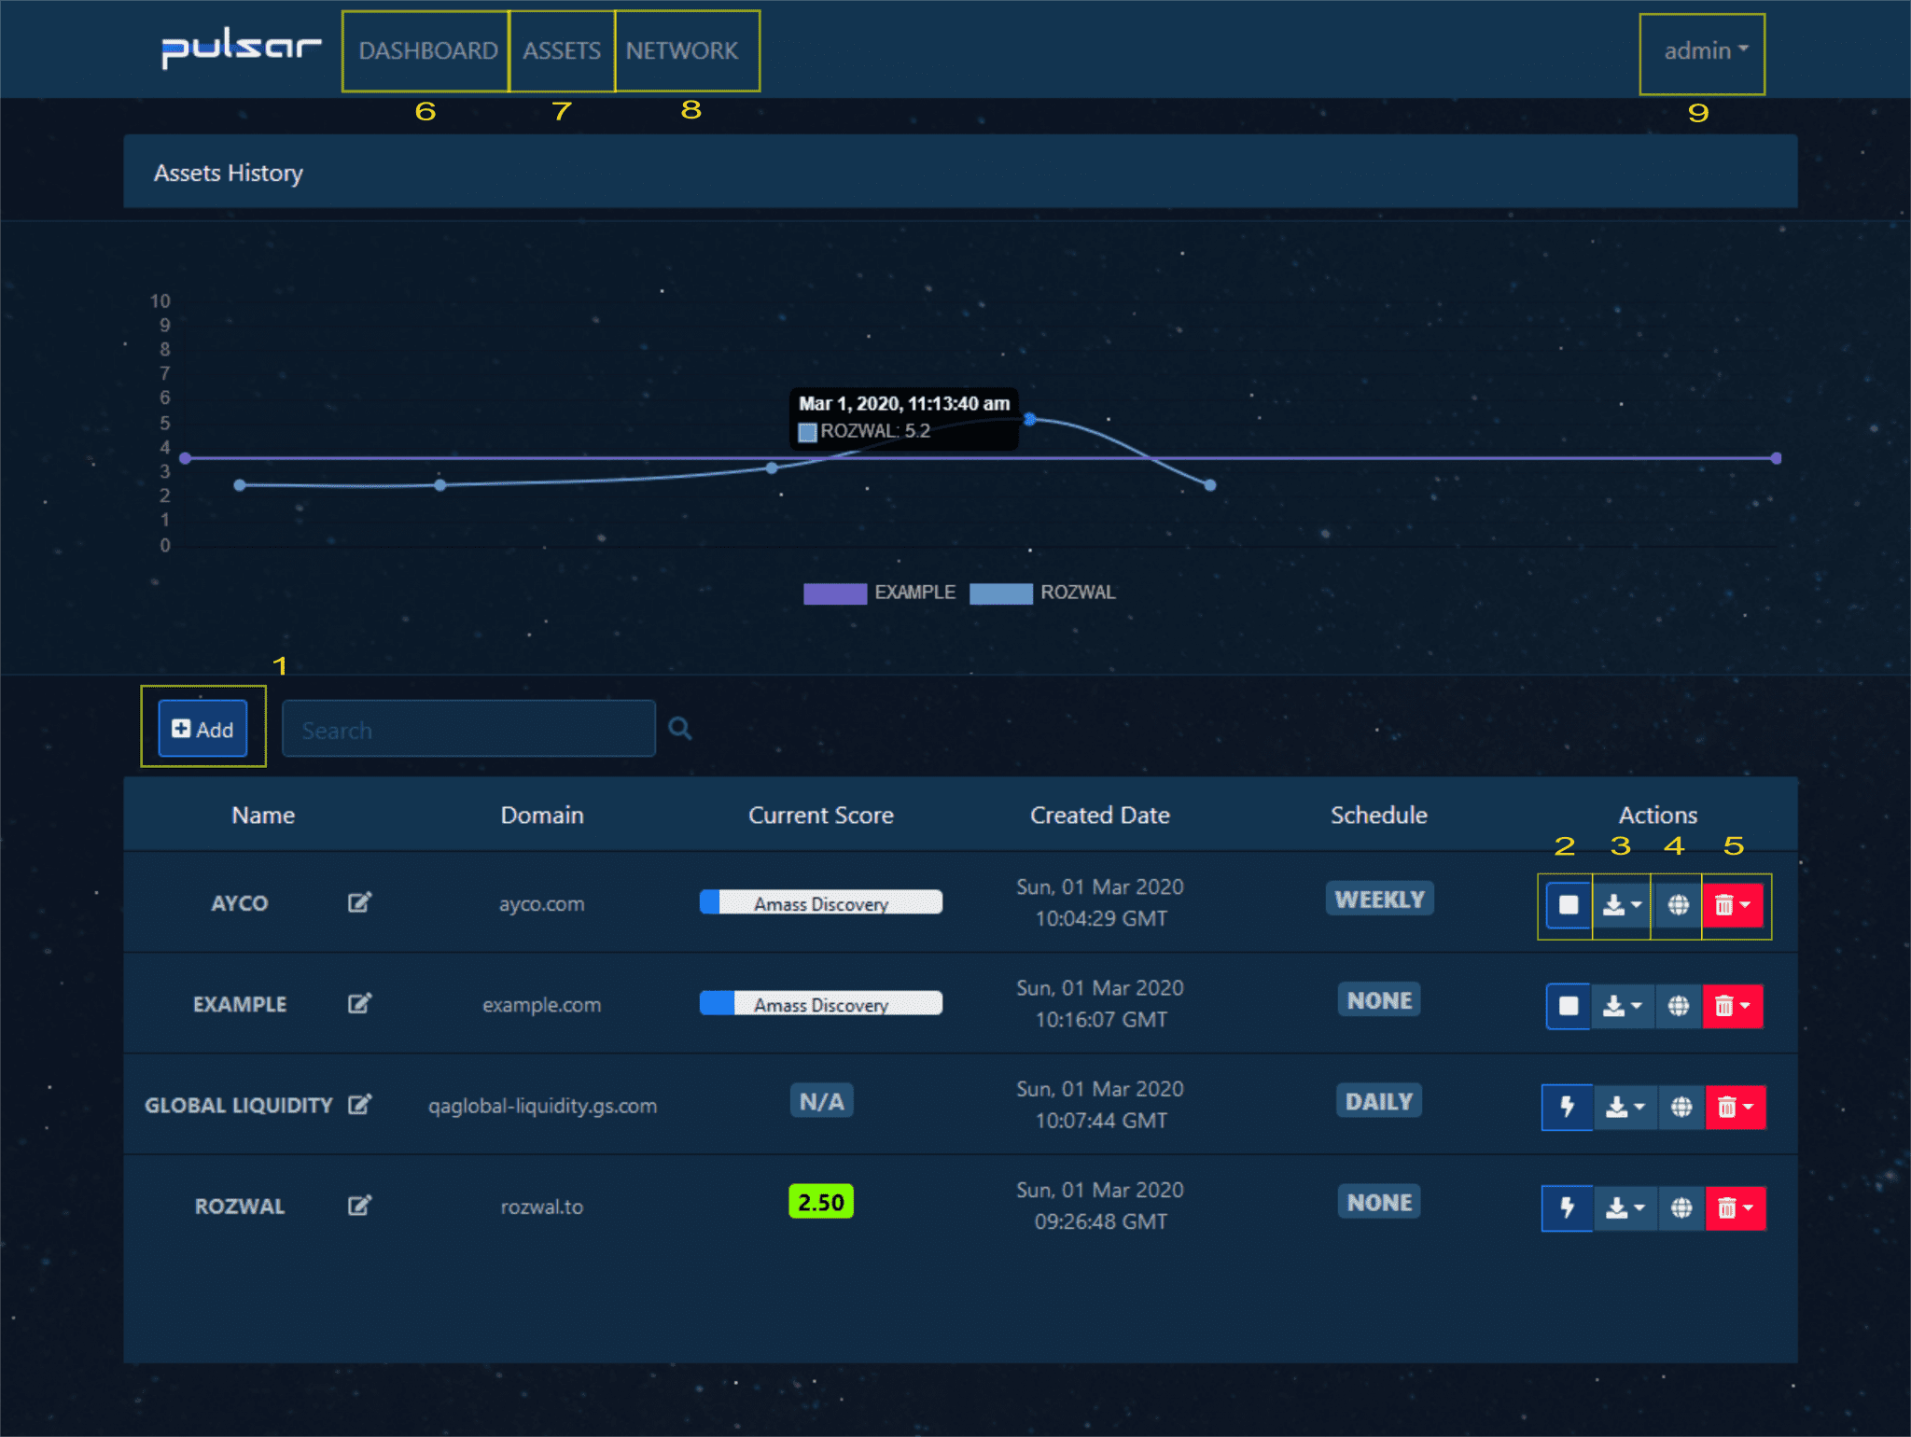Open ROZWAL download export dropdown
The height and width of the screenshot is (1437, 1911).
1625,1207
